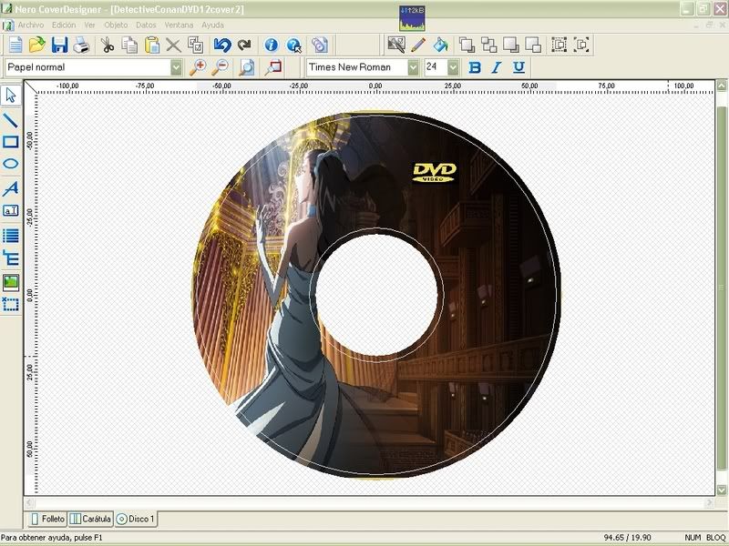Screen dimensions: 729x546
Task: Select the Rectangle shape tool
Action: [11, 142]
